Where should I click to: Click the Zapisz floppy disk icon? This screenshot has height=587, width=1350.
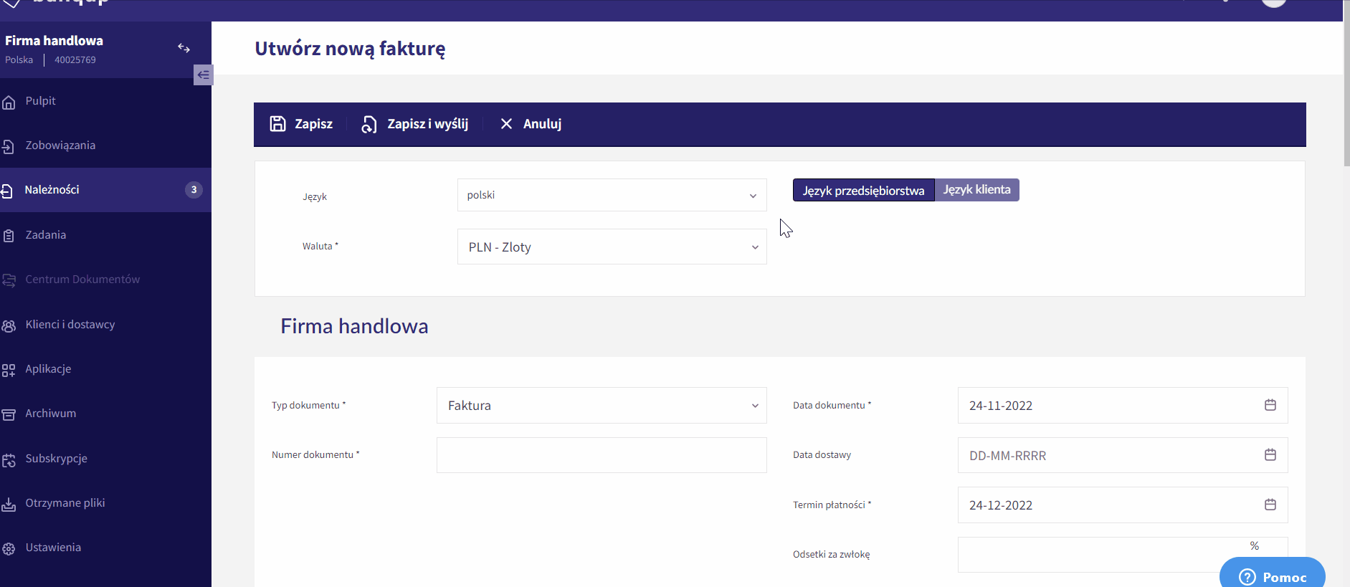pyautogui.click(x=277, y=123)
